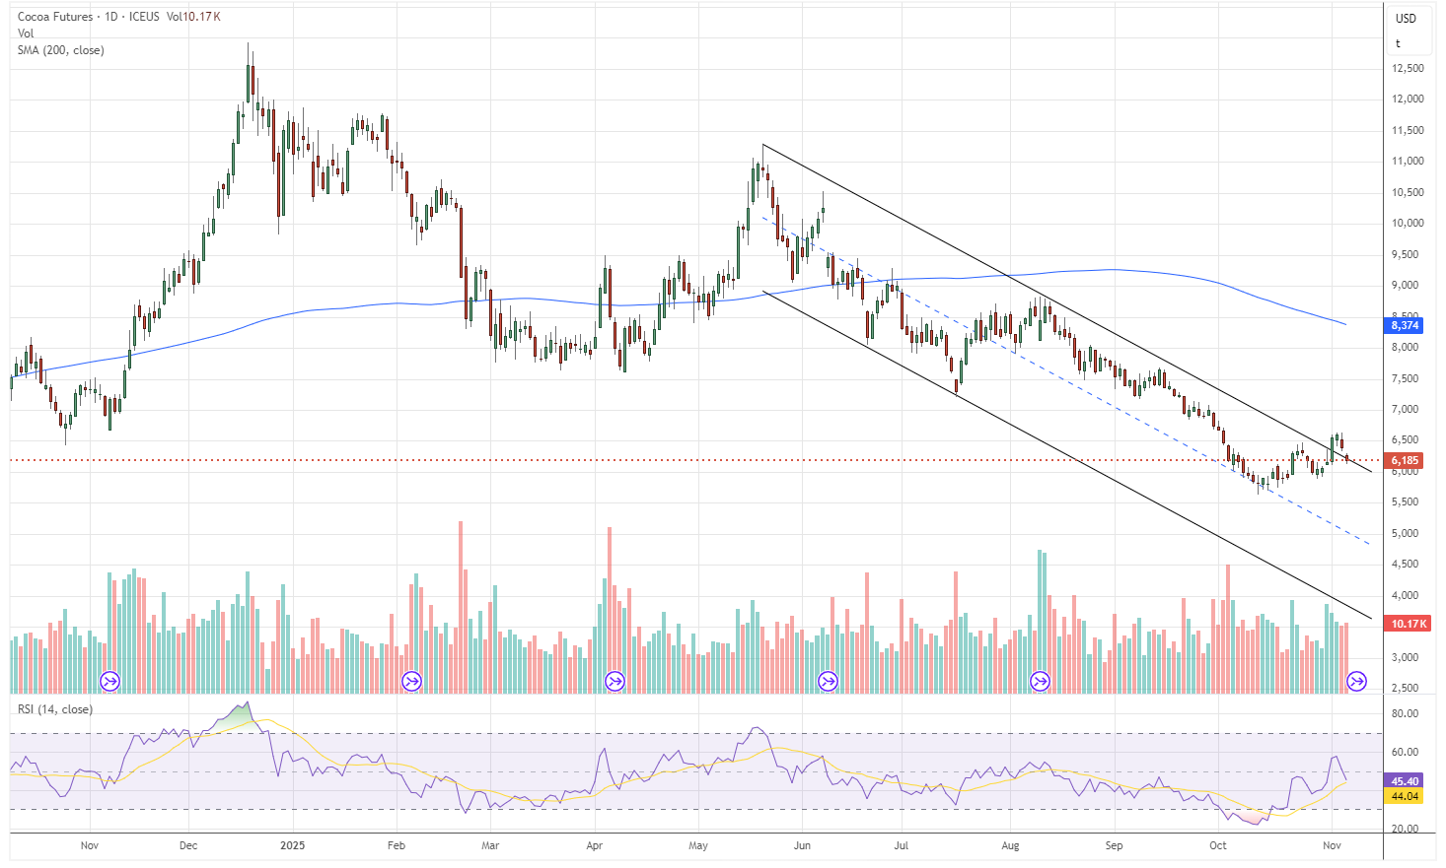Viewport: 1446px width, 868px height.
Task: Open the USD currency selector
Action: pos(1406,18)
